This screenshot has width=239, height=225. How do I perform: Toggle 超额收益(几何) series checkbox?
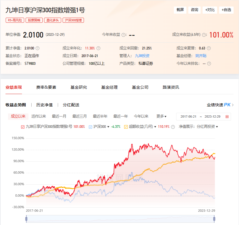[126, 127]
